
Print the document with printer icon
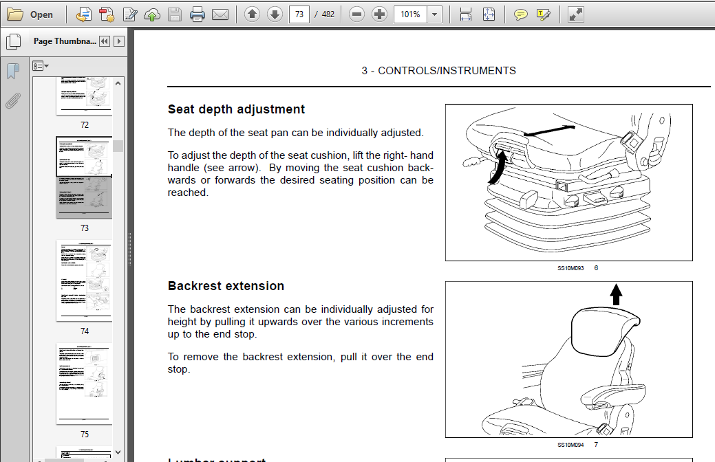click(197, 14)
